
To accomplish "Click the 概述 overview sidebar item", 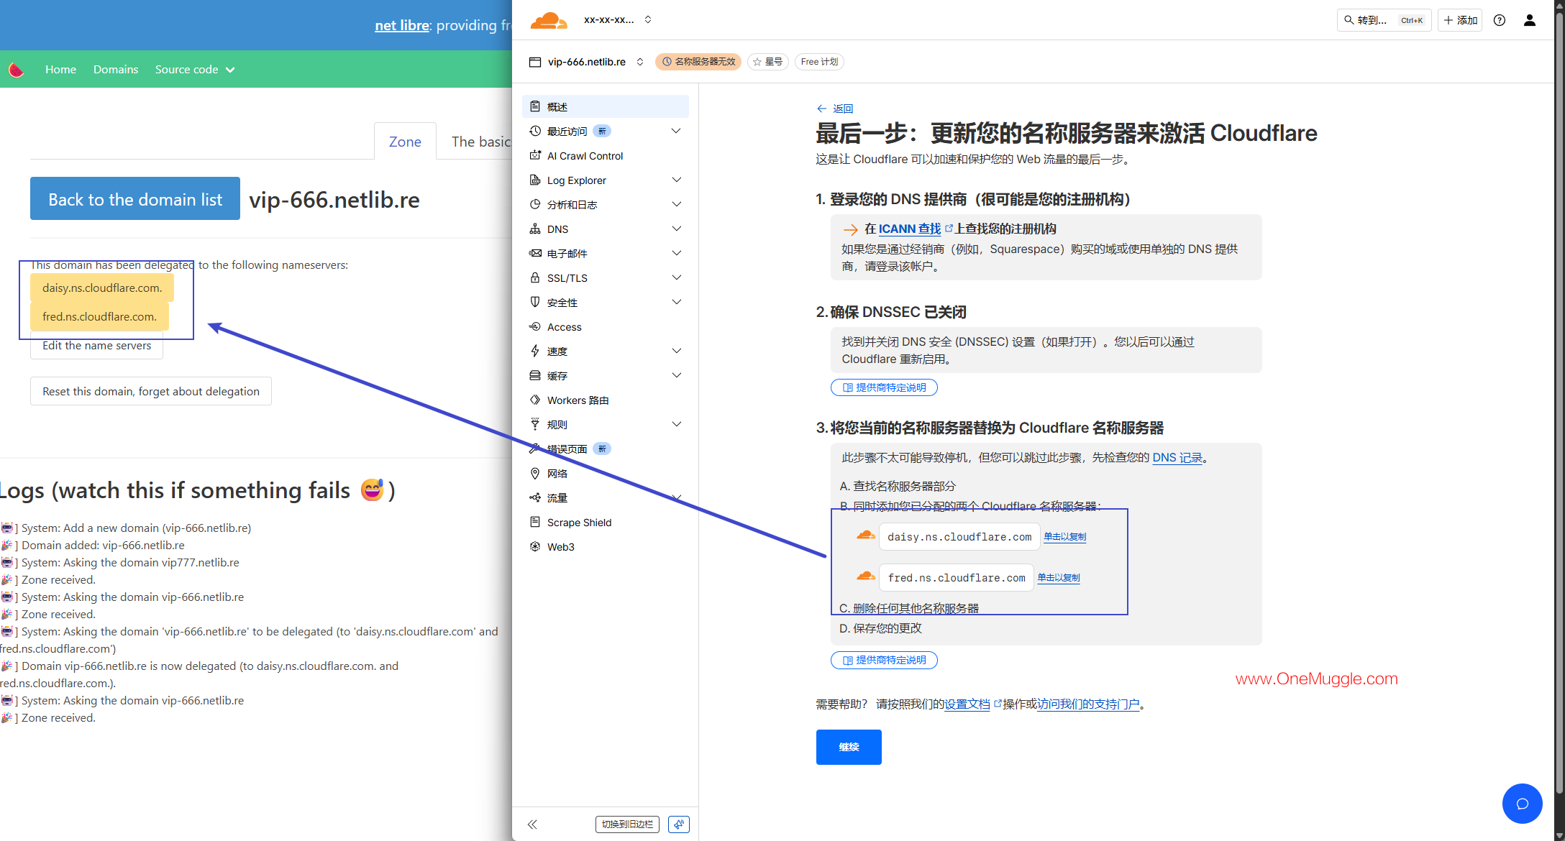I will coord(606,106).
